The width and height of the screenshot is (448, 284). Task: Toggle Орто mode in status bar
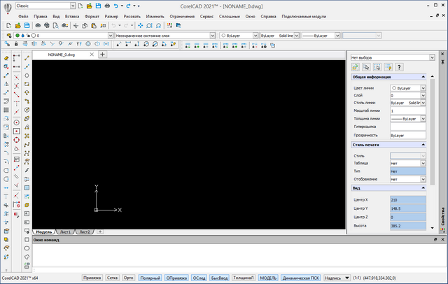point(129,277)
